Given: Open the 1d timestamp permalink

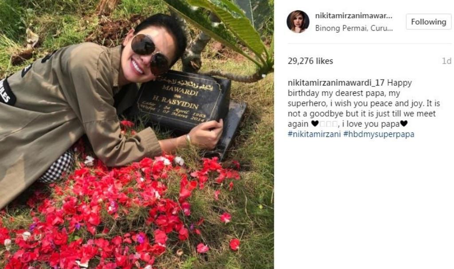Looking at the screenshot, I should coord(446,61).
